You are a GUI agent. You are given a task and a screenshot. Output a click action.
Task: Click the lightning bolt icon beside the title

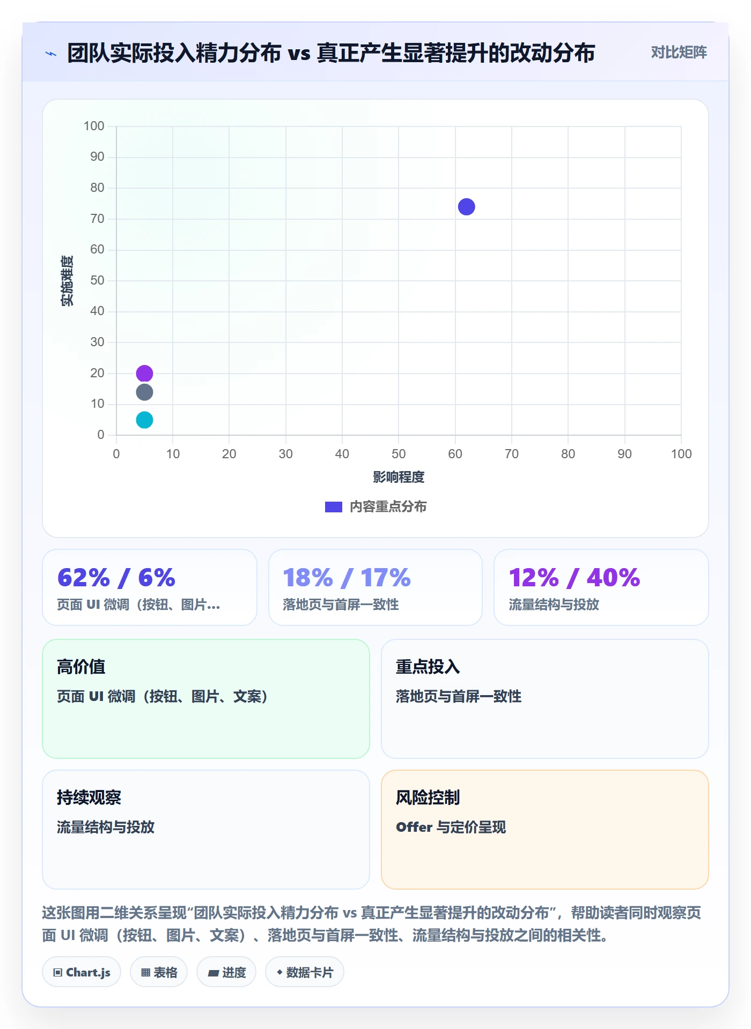[51, 54]
